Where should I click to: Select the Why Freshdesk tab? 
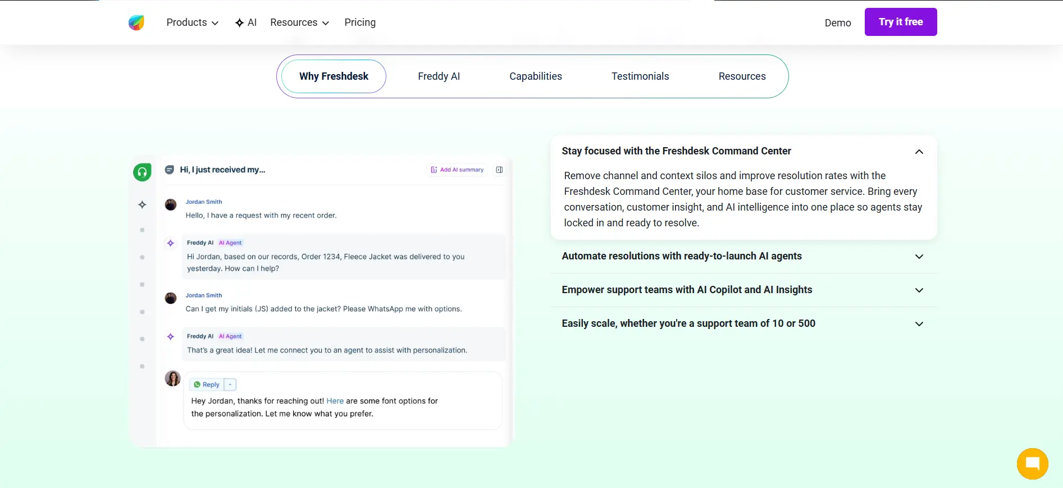(x=334, y=76)
